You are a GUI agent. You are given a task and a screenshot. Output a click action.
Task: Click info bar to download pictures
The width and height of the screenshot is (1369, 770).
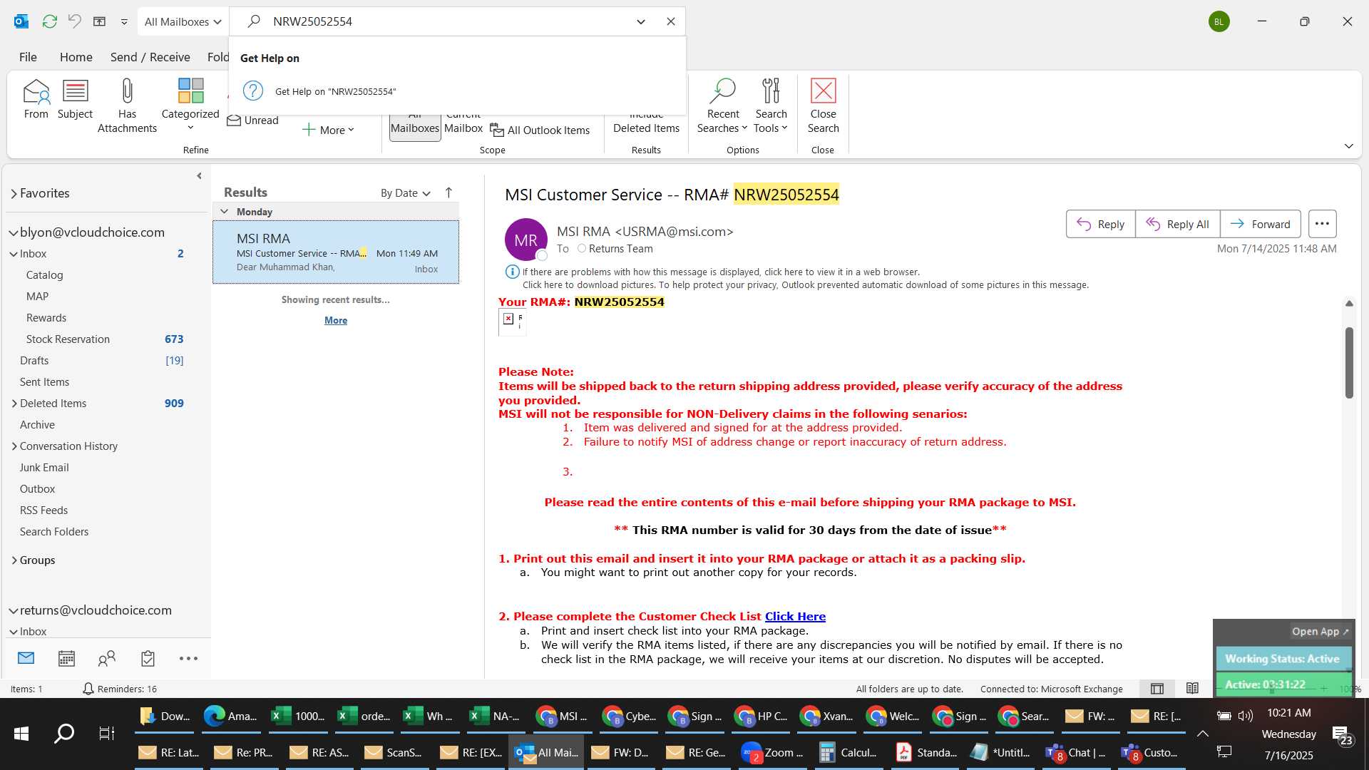coord(805,284)
